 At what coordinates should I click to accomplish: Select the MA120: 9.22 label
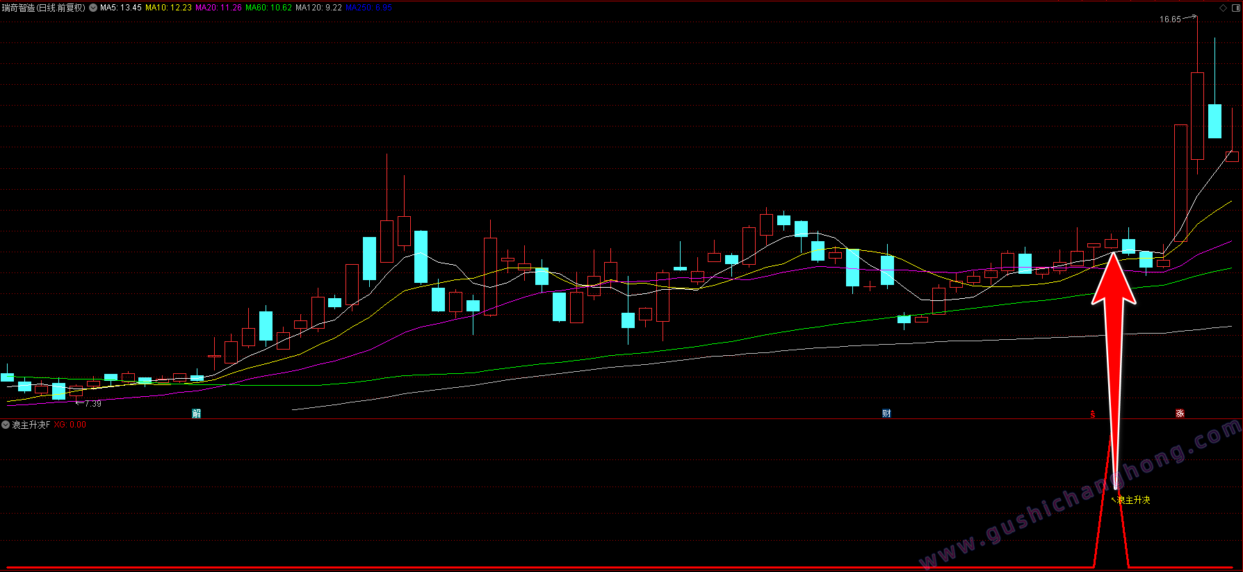click(318, 8)
